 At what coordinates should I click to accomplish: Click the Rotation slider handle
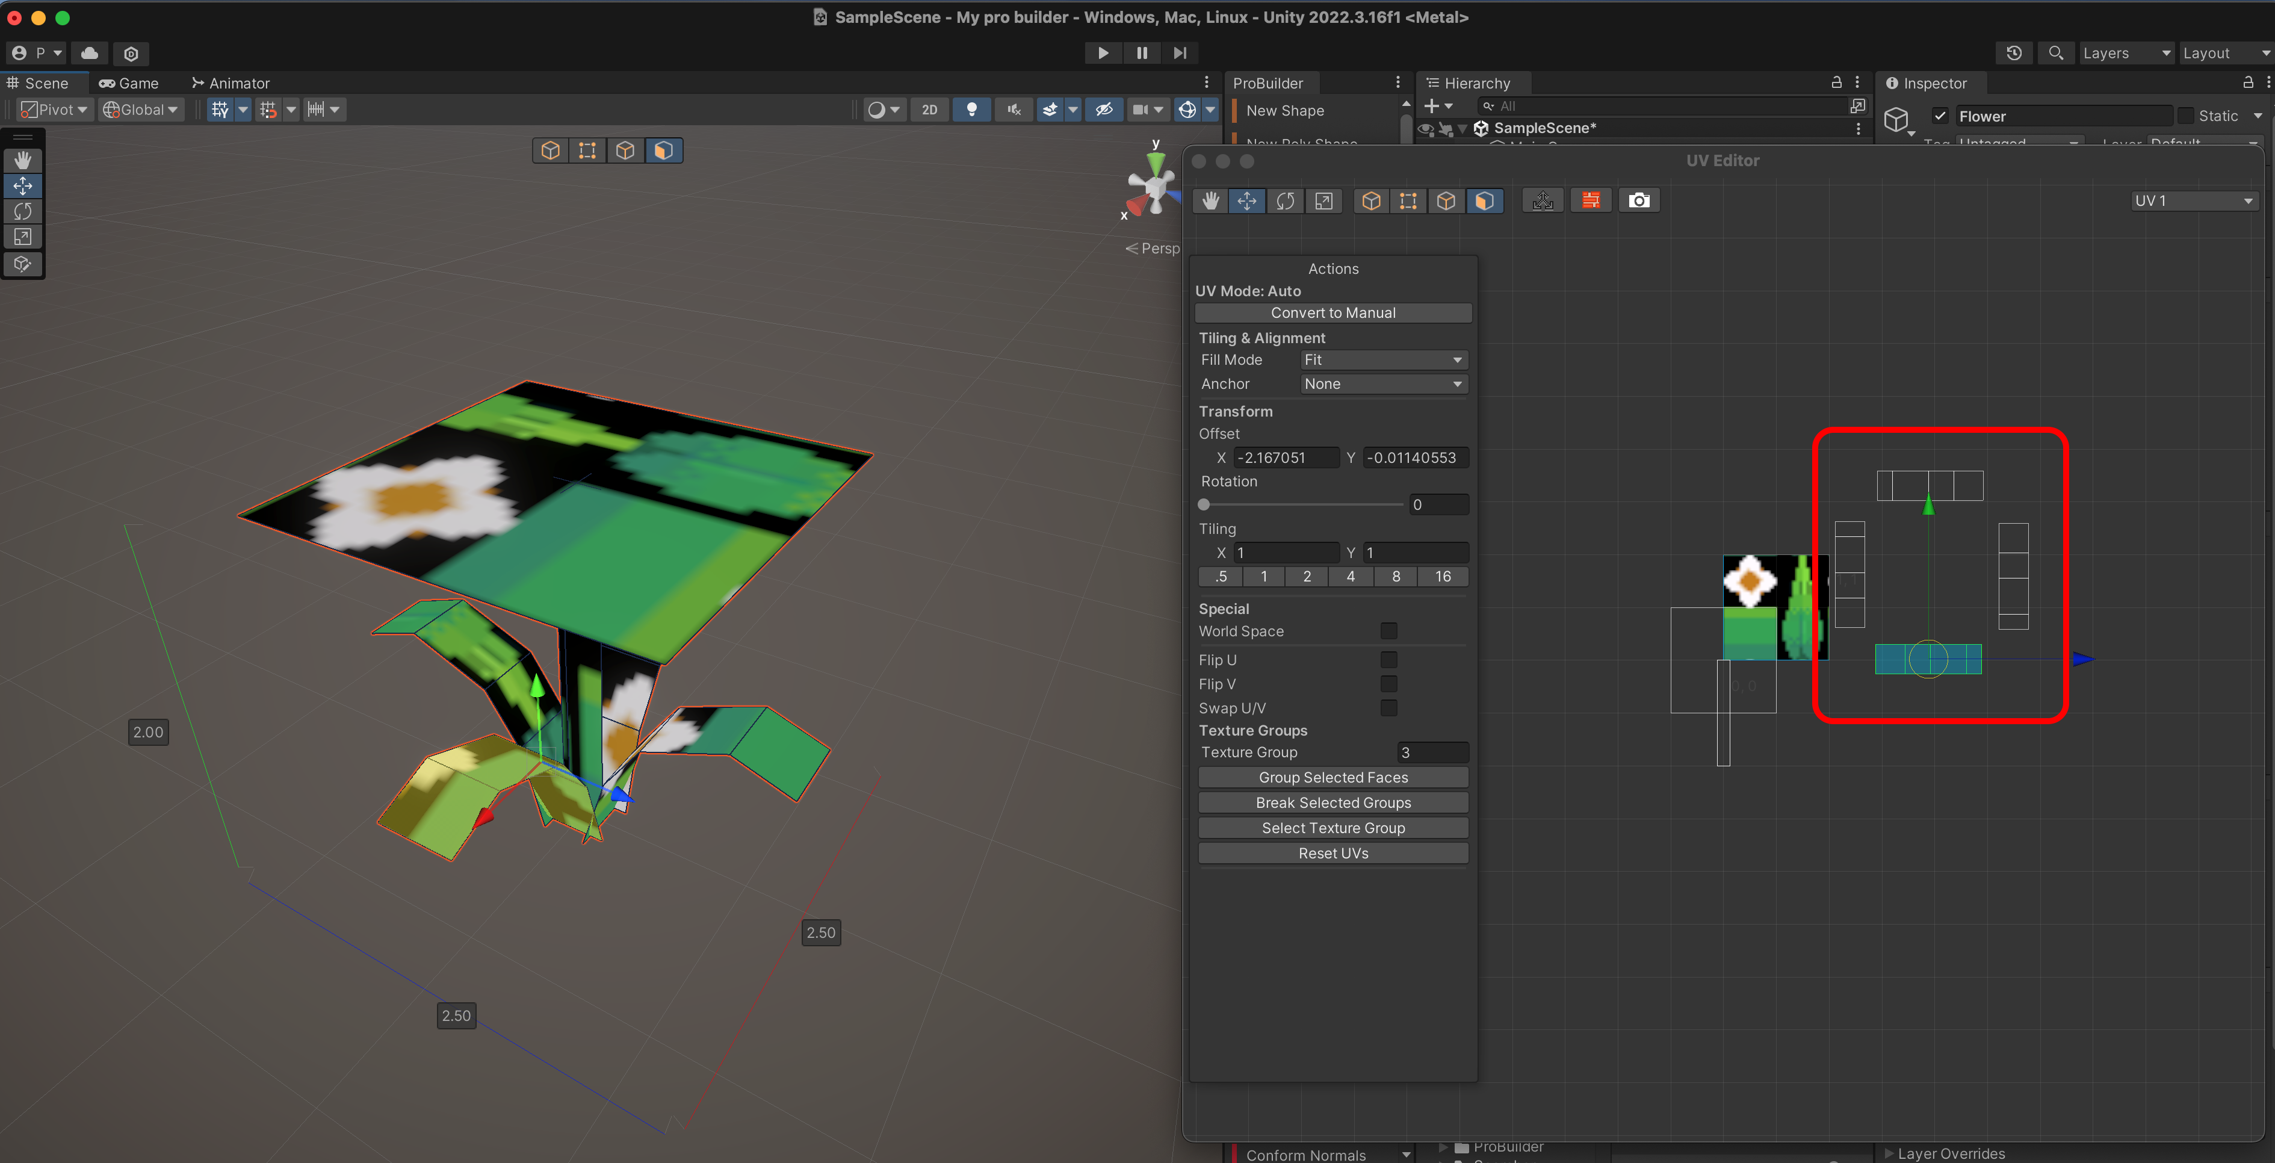1204,504
